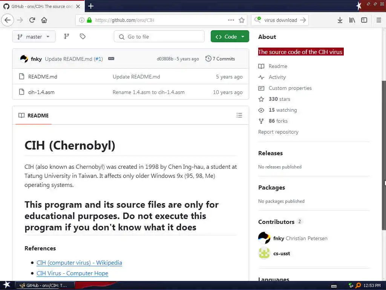Select the GitHub - onx/CIH browser tab
Image resolution: width=386 pixels, height=290 pixels.
click(x=42, y=6)
